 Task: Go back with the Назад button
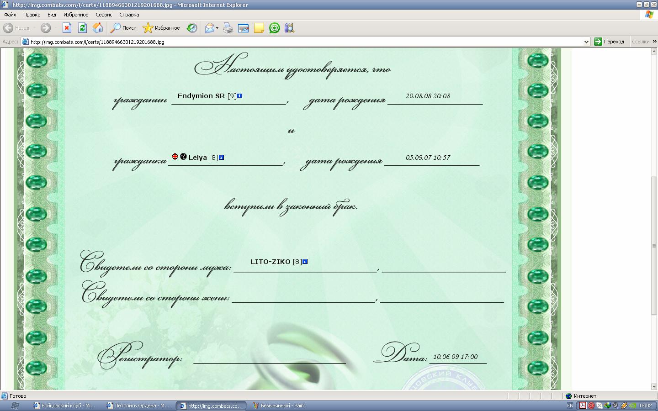click(x=16, y=28)
